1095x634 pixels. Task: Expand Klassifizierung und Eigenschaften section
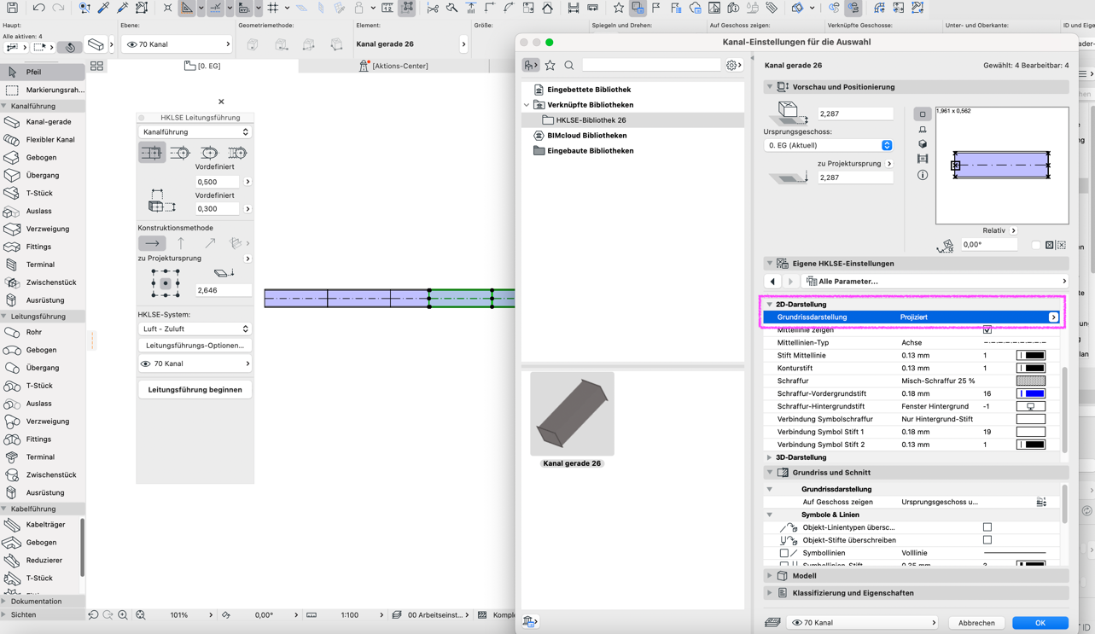click(770, 593)
